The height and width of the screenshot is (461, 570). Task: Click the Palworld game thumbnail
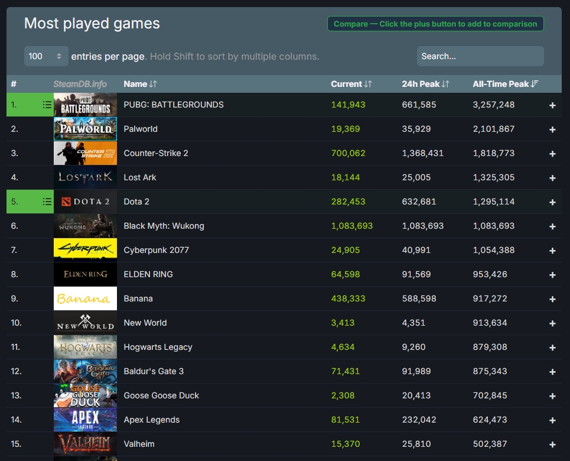[x=85, y=129]
